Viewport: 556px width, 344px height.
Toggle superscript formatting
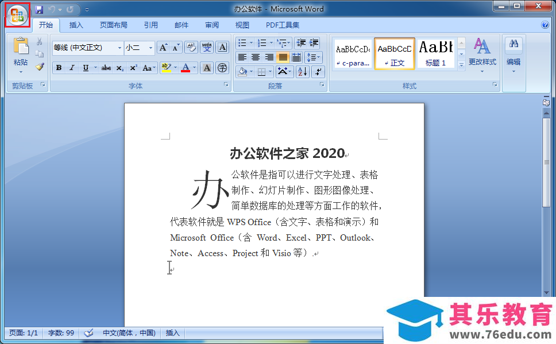pos(133,68)
